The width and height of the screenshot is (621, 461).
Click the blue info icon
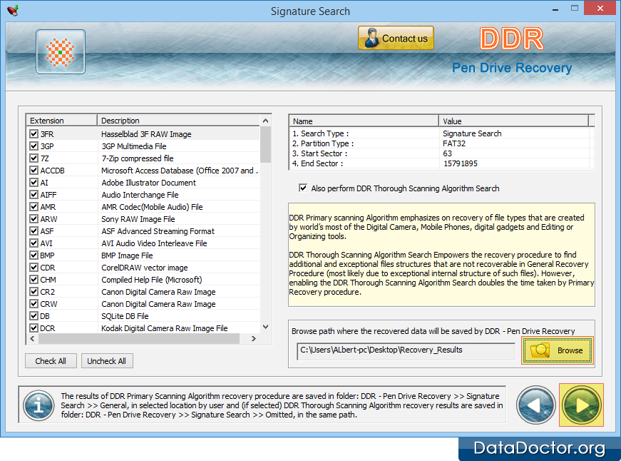pyautogui.click(x=39, y=405)
